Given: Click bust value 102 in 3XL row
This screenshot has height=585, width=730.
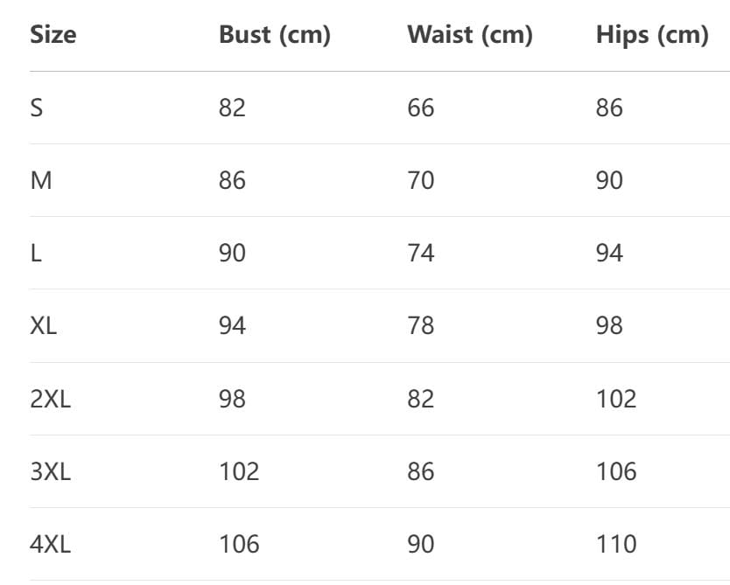Looking at the screenshot, I should (239, 471).
